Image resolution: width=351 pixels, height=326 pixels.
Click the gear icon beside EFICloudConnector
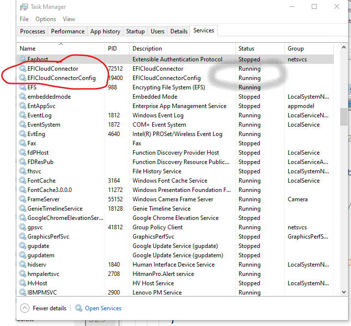(23, 68)
